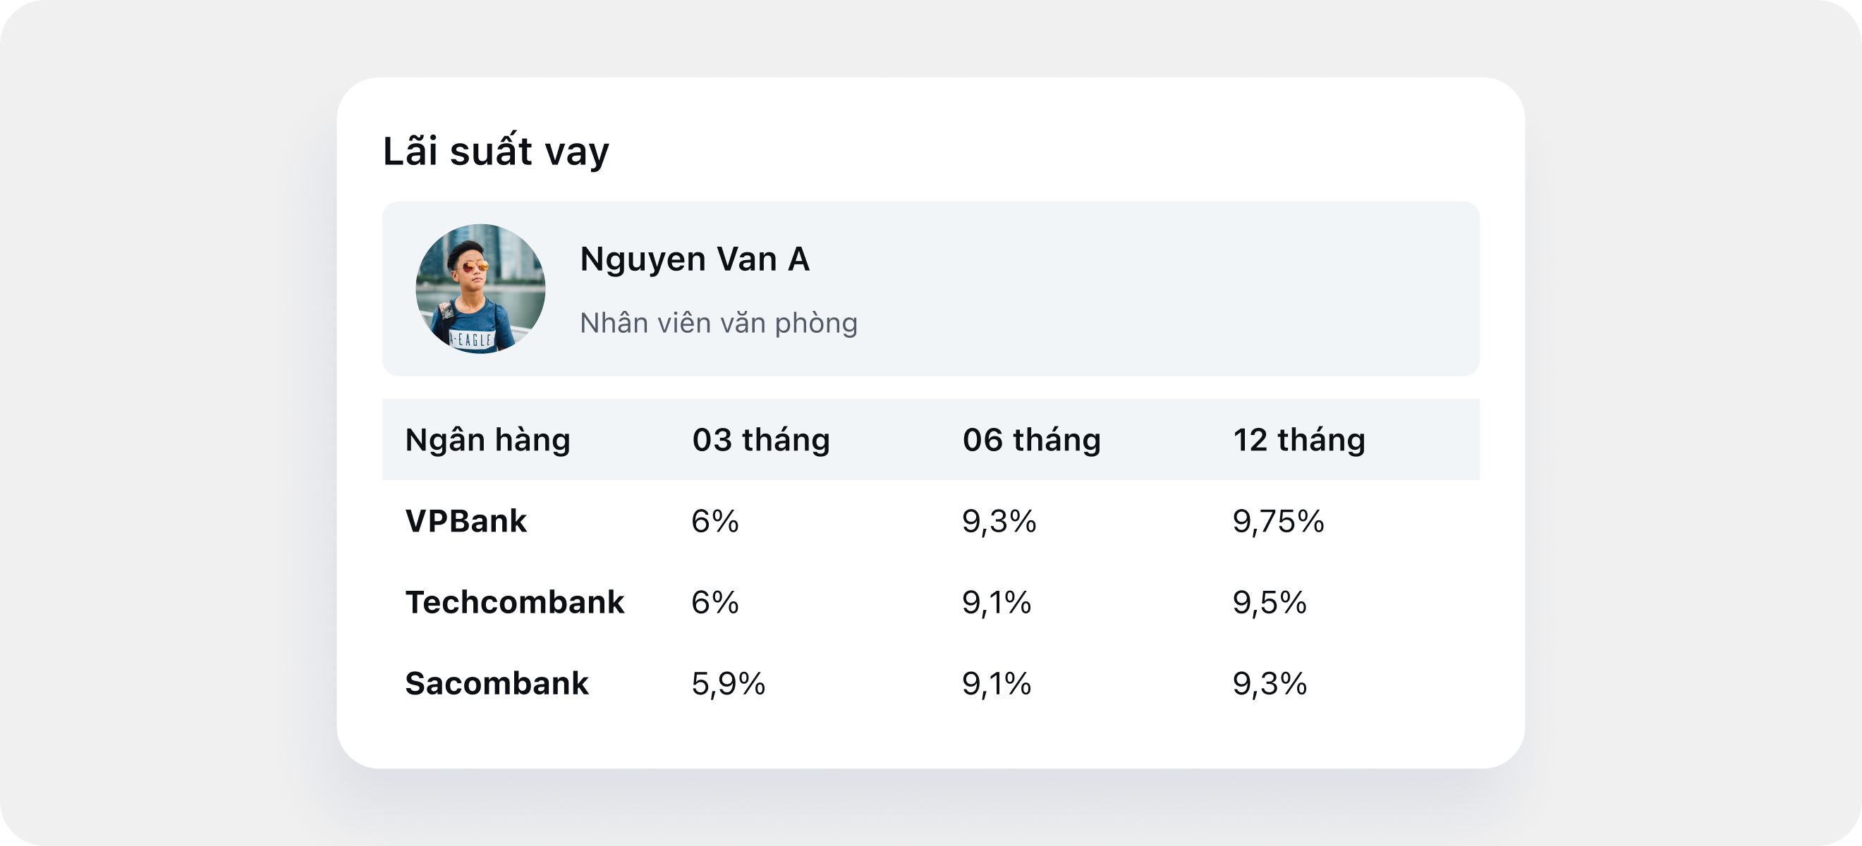The height and width of the screenshot is (846, 1862).
Task: Click the Techcombank row label
Action: coord(515,603)
